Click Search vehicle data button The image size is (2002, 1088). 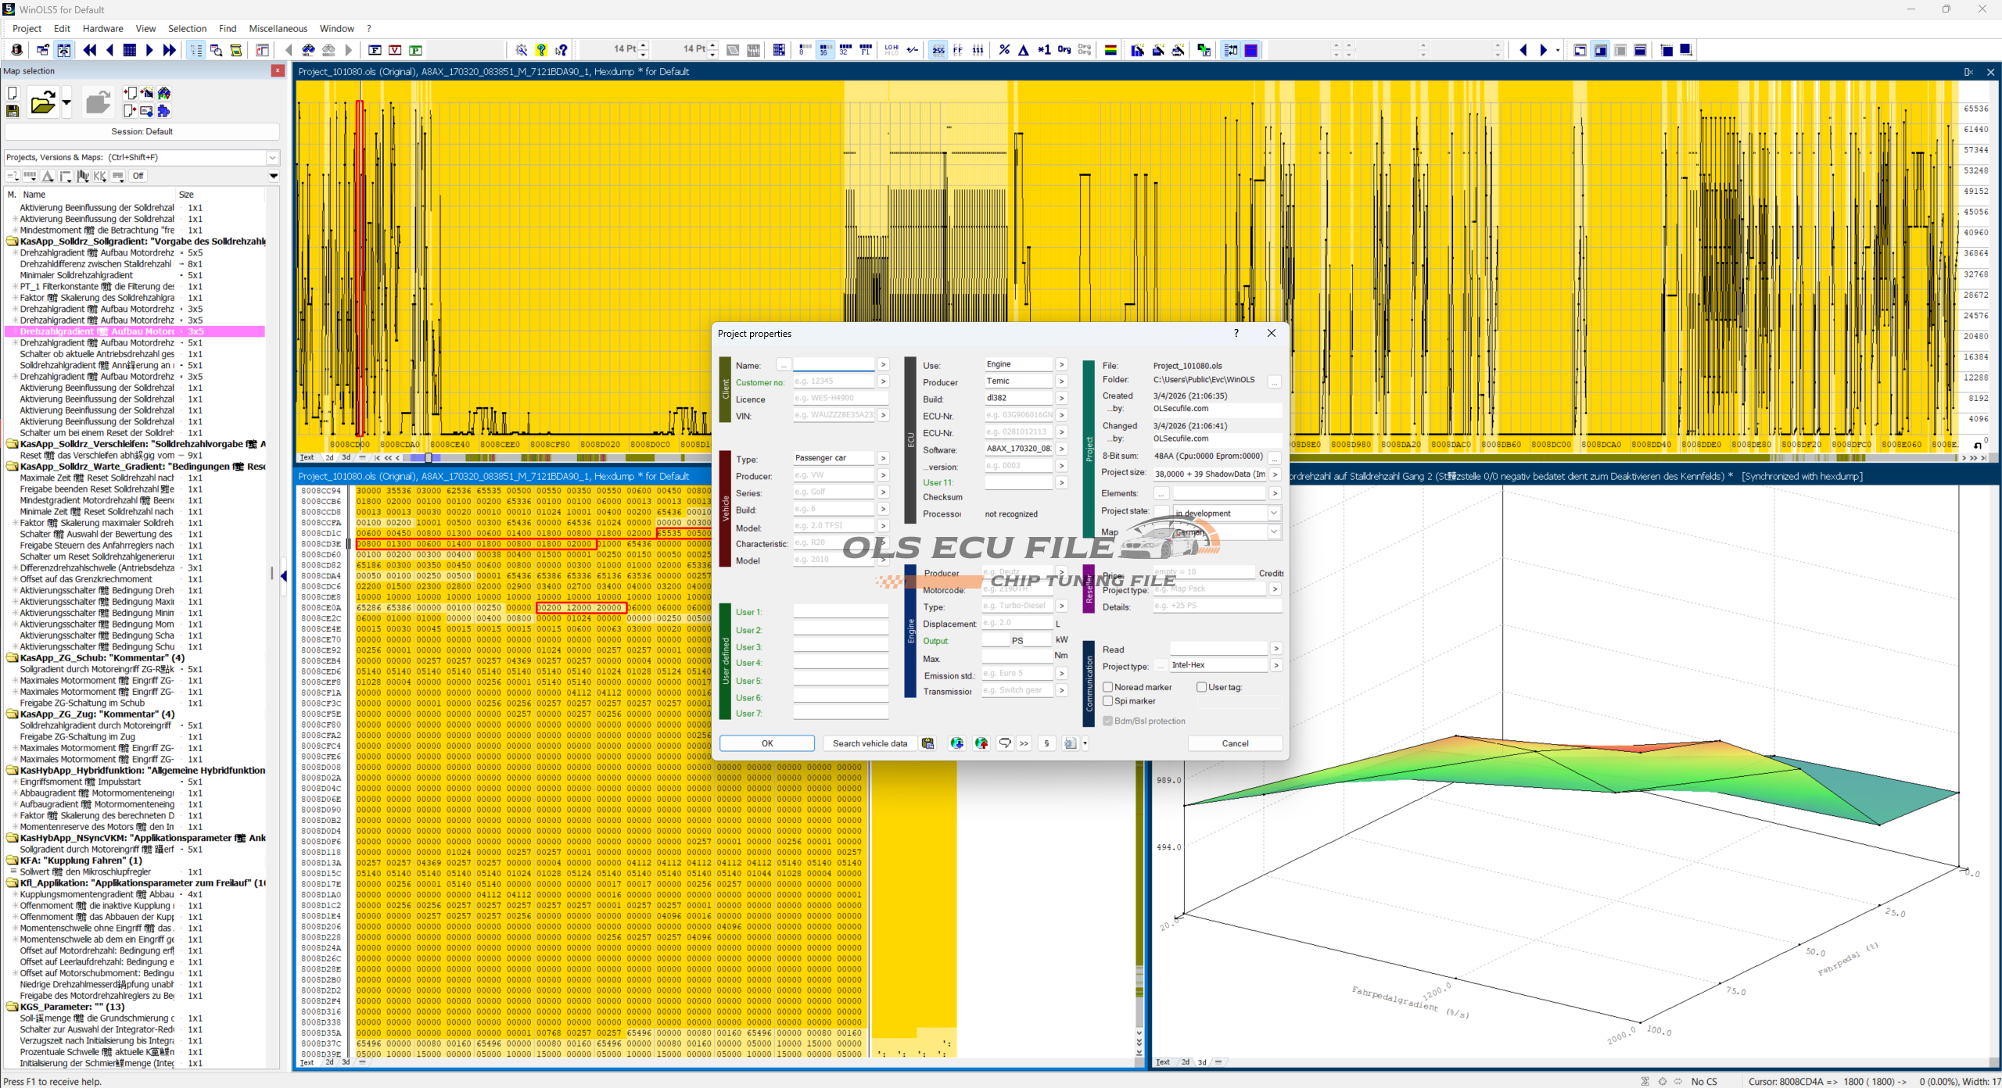(870, 743)
